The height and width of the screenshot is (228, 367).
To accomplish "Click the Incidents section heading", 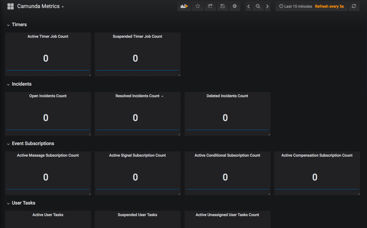I will click(22, 84).
